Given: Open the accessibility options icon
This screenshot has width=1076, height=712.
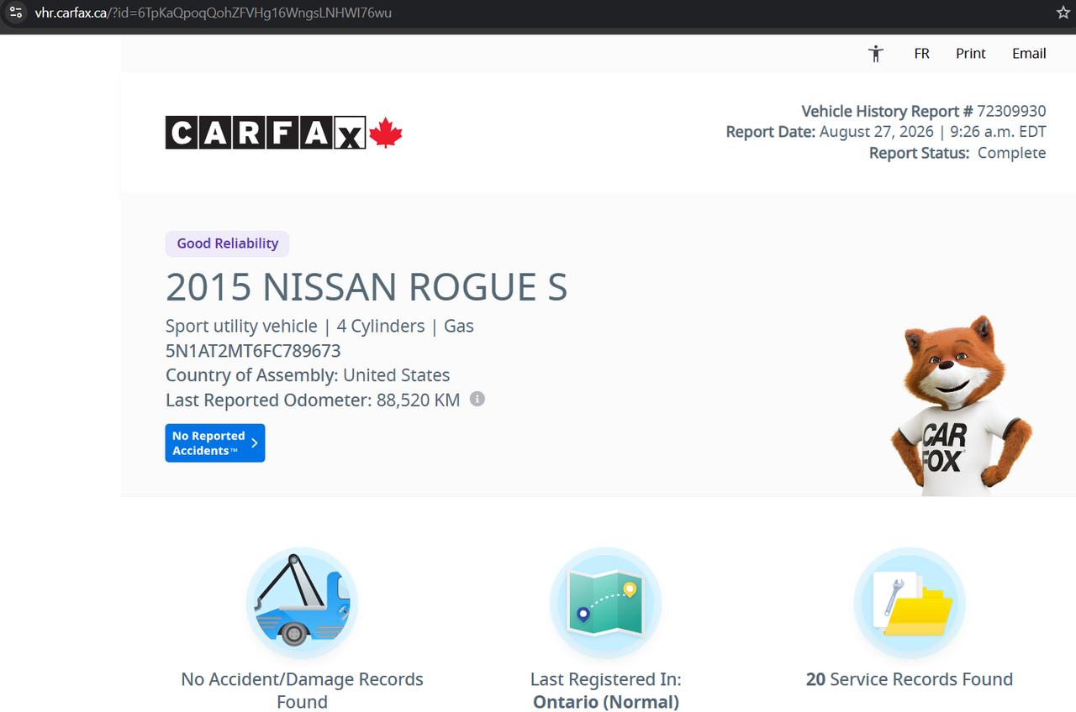Looking at the screenshot, I should point(876,54).
